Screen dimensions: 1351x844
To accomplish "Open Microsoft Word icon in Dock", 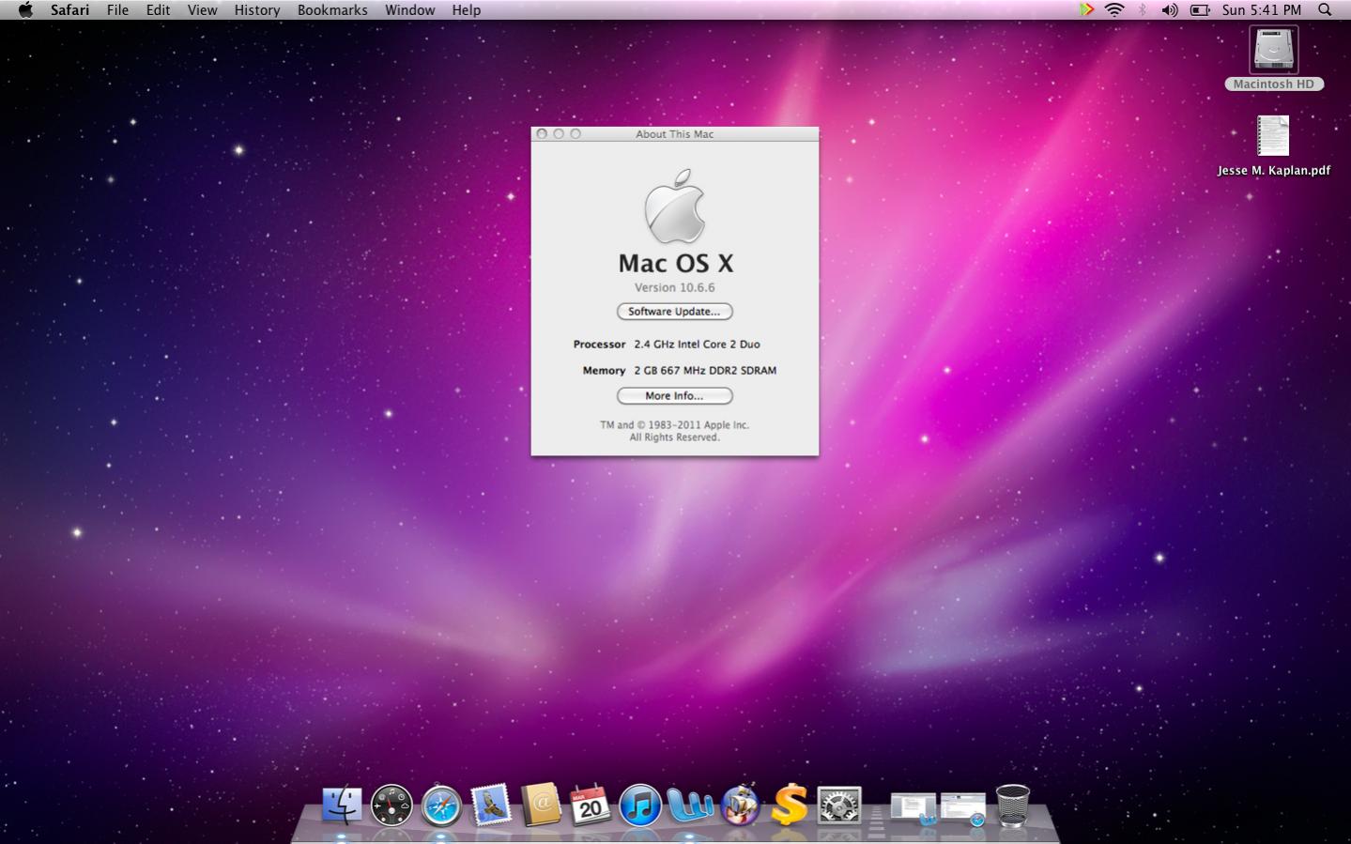I will coord(690,805).
